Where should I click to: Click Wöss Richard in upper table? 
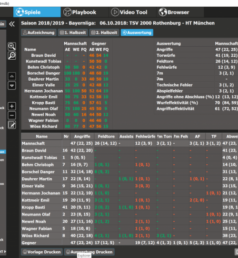click(x=44, y=126)
